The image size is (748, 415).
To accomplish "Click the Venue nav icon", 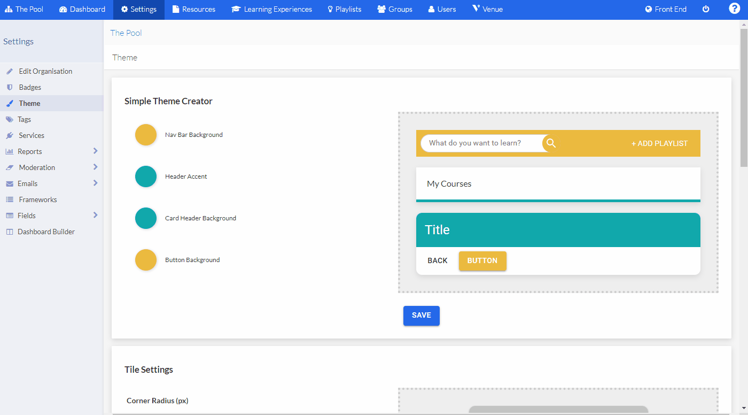I will tap(487, 9).
